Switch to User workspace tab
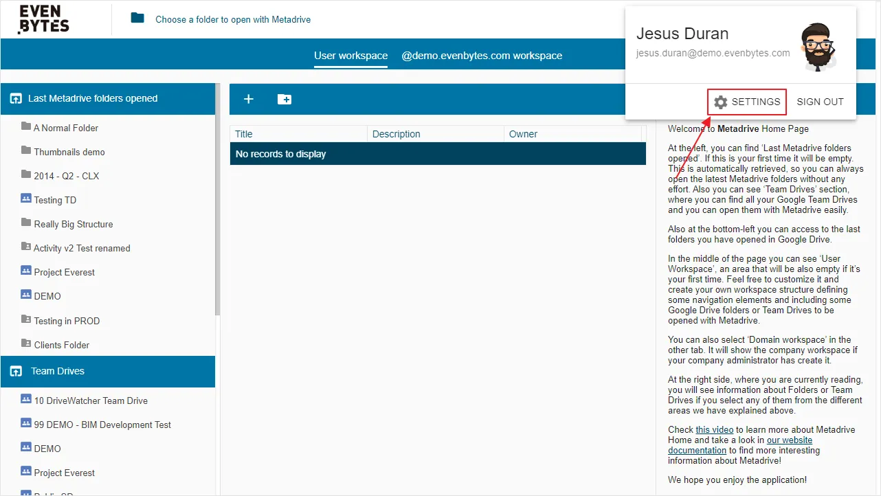Screen dimensions: 881x496 pyautogui.click(x=350, y=56)
